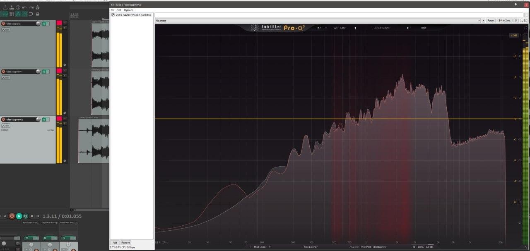Click the red record transport button
Image resolution: width=530 pixels, height=251 pixels.
(12, 216)
